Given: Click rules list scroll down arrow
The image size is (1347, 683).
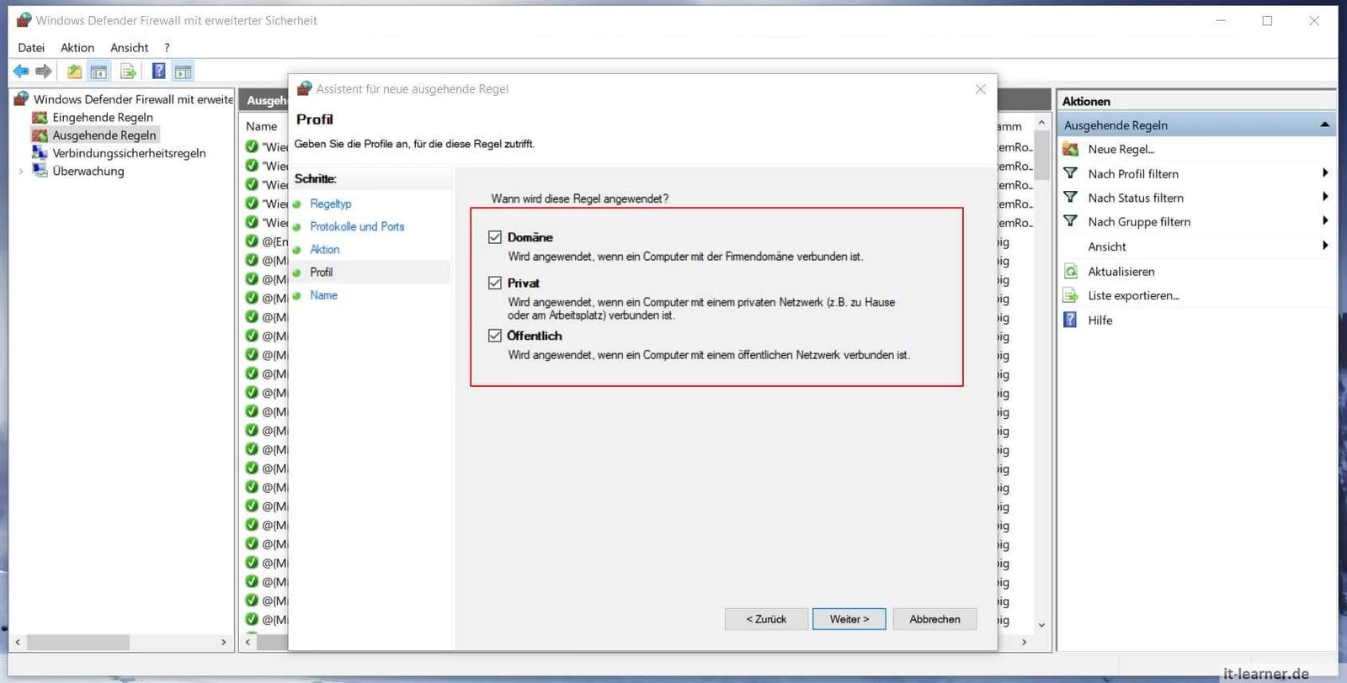Looking at the screenshot, I should pos(1041,625).
